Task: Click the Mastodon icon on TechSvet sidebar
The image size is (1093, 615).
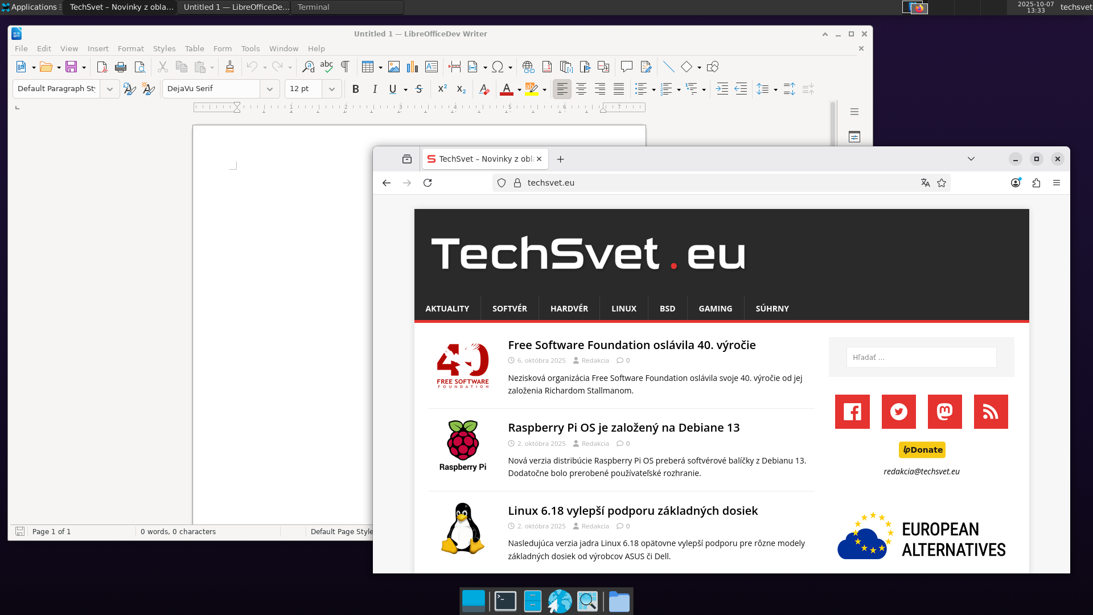Action: pos(944,412)
